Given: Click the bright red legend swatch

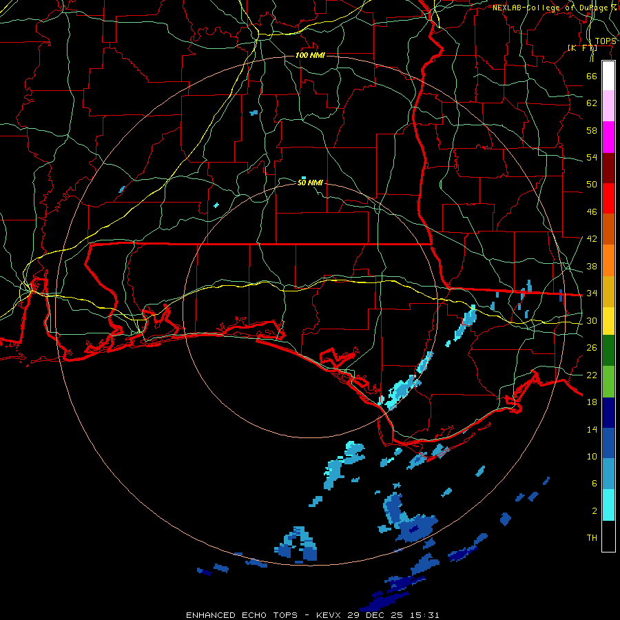Looking at the screenshot, I should tap(608, 198).
